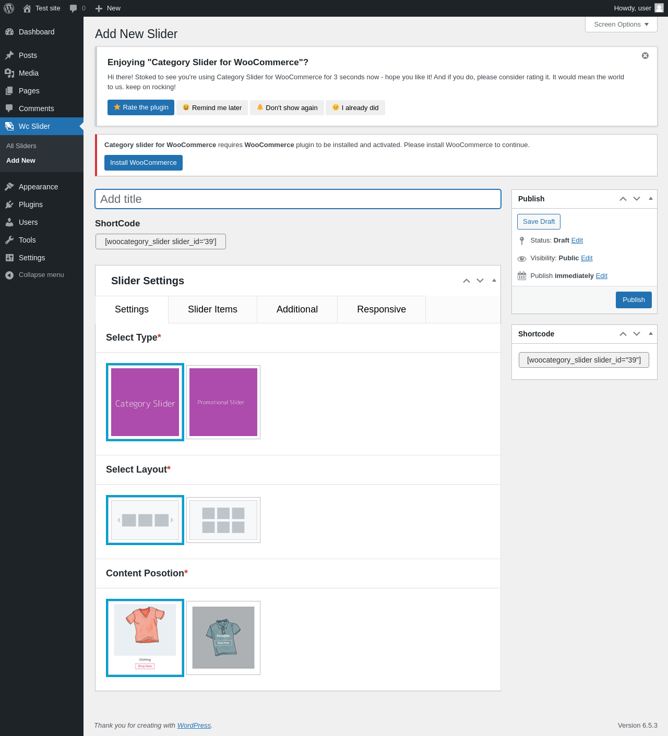Click Rate the plugin button
Screen dimensions: 668x736
(141, 107)
